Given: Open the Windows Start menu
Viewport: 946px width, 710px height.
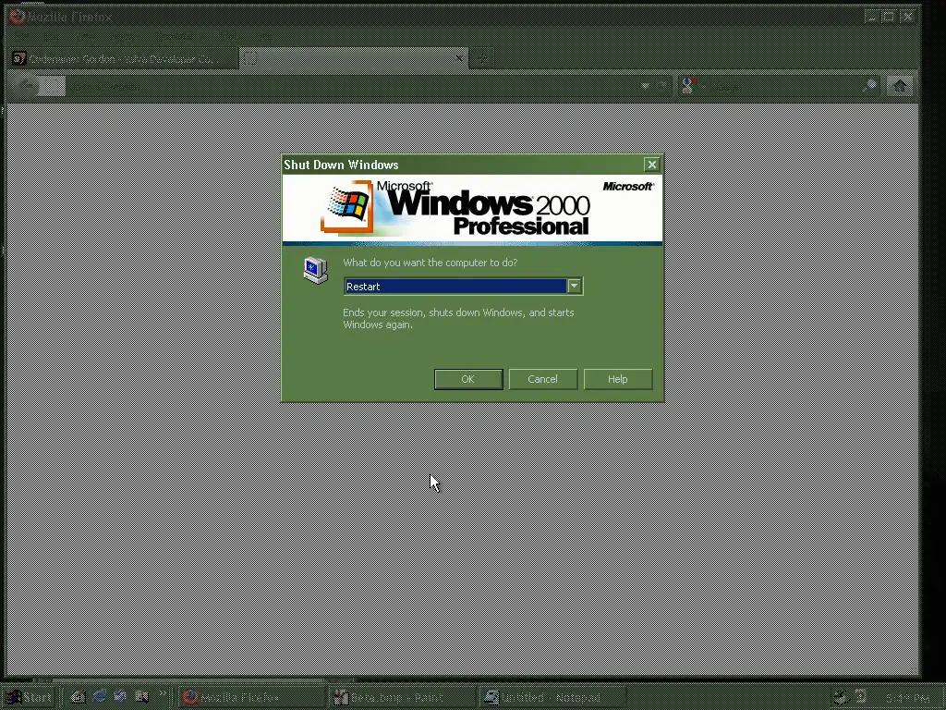Looking at the screenshot, I should coord(29,697).
